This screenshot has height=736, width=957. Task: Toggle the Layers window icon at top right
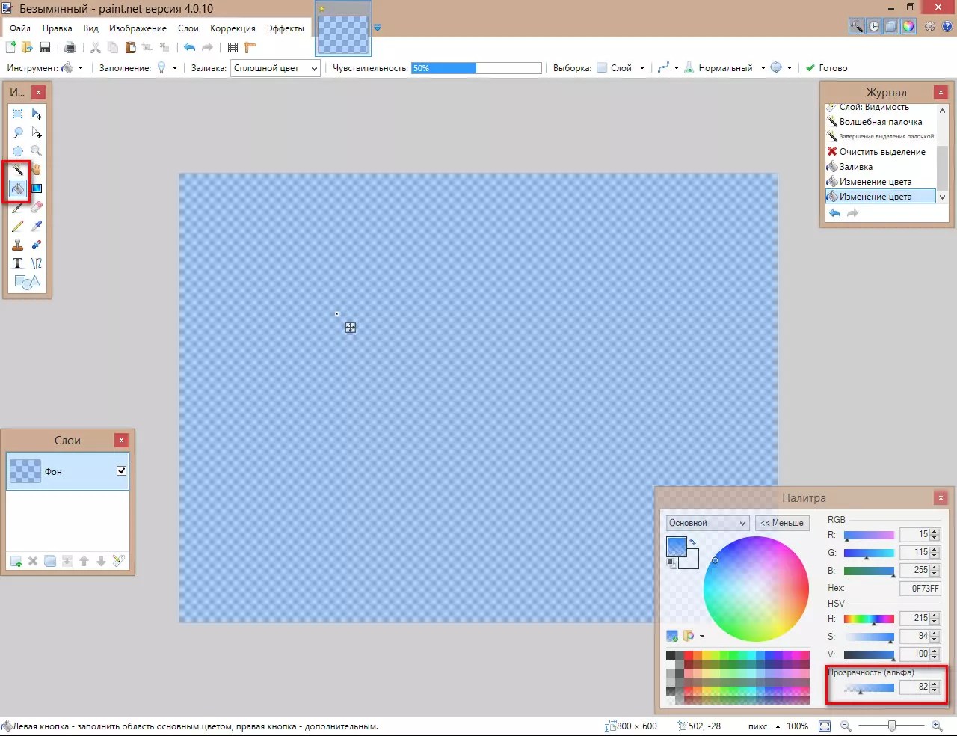(x=891, y=26)
